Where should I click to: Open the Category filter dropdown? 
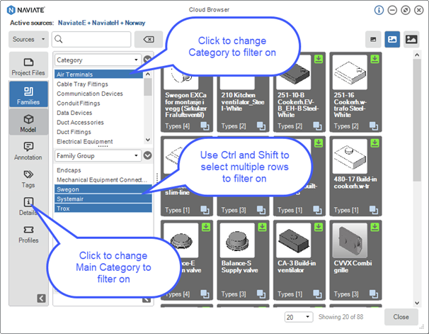[98, 60]
